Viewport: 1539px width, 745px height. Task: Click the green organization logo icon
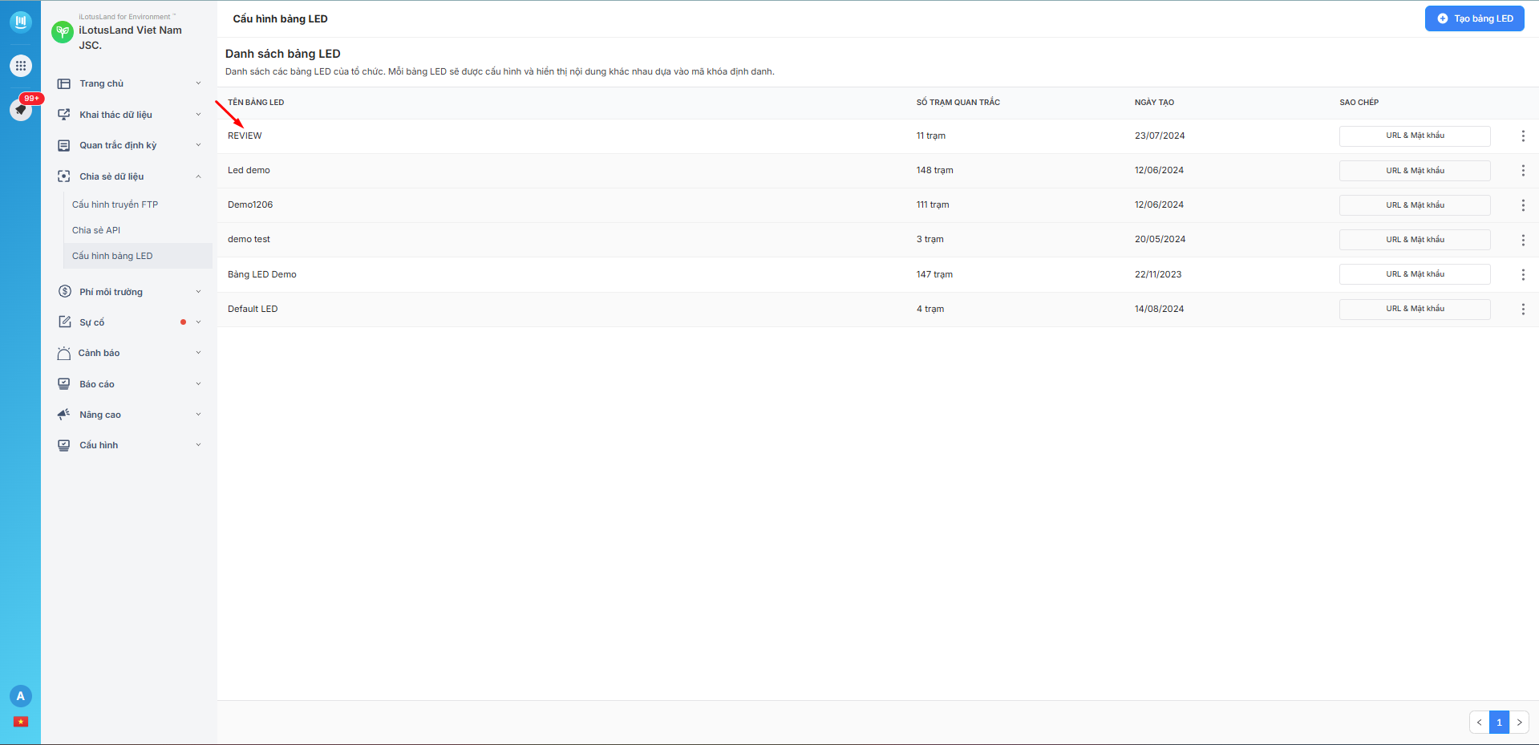click(x=63, y=32)
